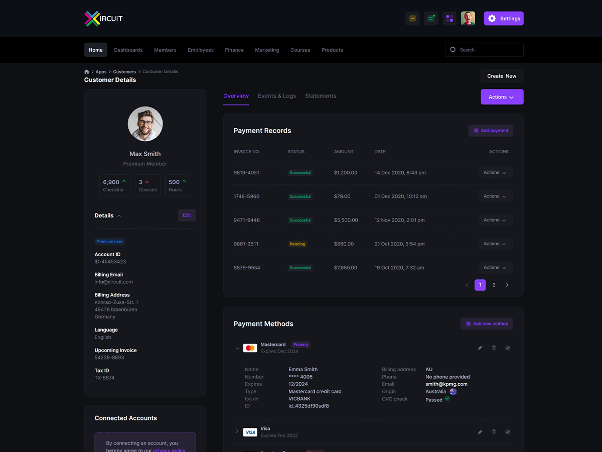Viewport: 602px width, 452px height.
Task: Click the Premium user badge
Action: point(110,242)
